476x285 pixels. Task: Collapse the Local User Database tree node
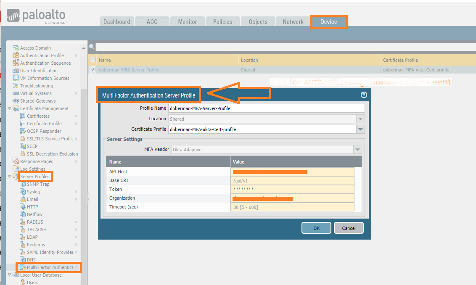click(x=9, y=275)
